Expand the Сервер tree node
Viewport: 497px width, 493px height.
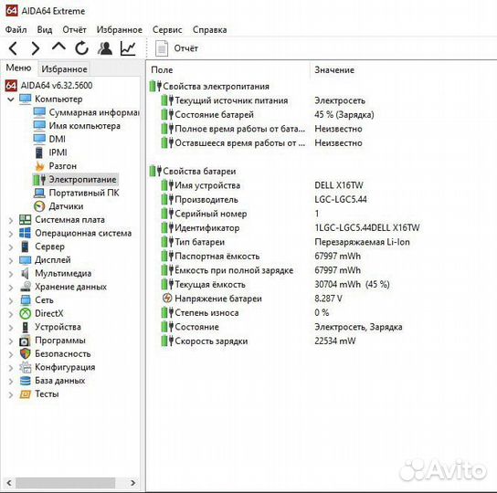pyautogui.click(x=11, y=246)
